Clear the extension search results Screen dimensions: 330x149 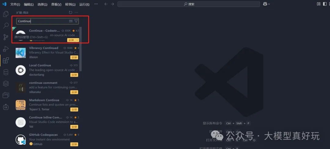click(x=71, y=21)
